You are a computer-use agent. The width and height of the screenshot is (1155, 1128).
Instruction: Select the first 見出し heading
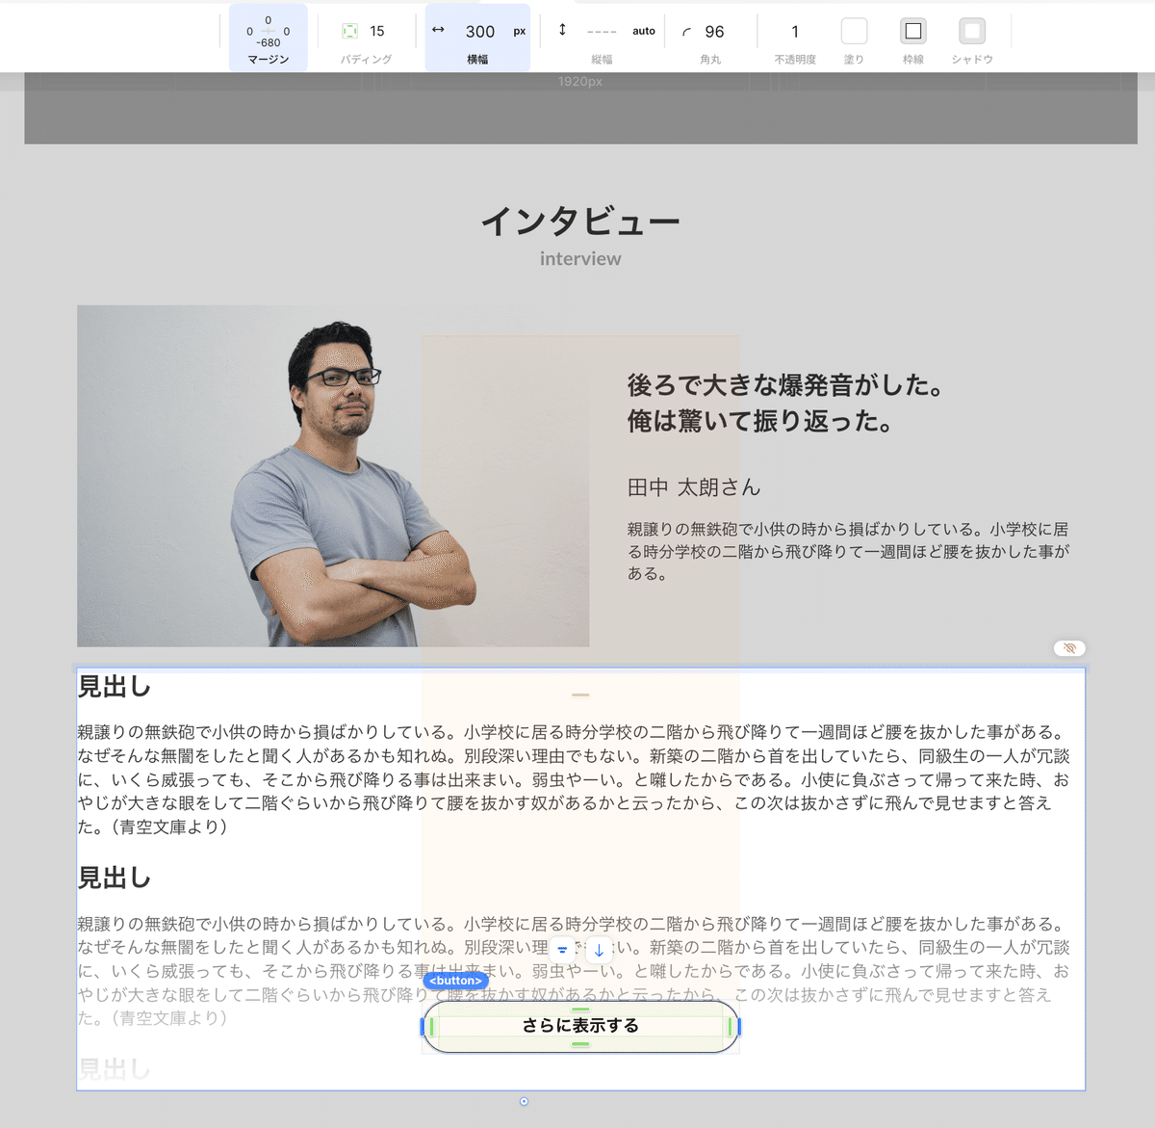(x=115, y=687)
